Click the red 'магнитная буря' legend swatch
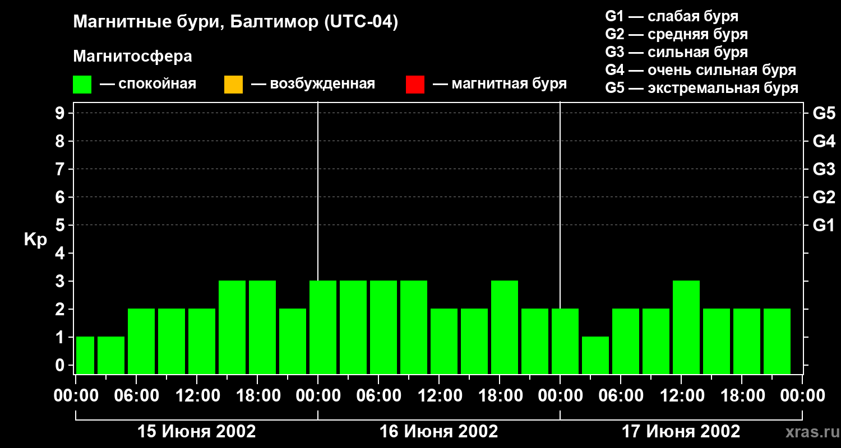This screenshot has height=448, width=841. click(415, 85)
